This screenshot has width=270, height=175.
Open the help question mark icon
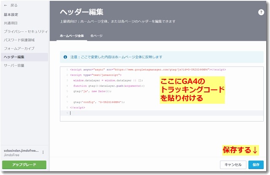click(x=261, y=13)
